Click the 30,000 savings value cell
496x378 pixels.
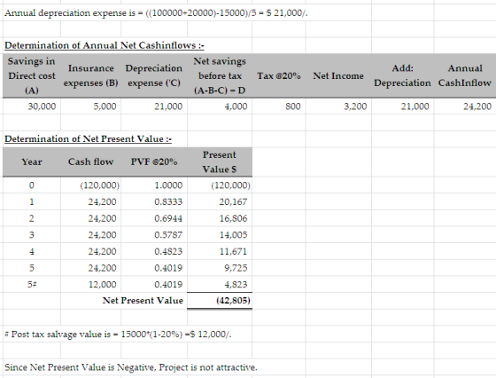[32, 106]
